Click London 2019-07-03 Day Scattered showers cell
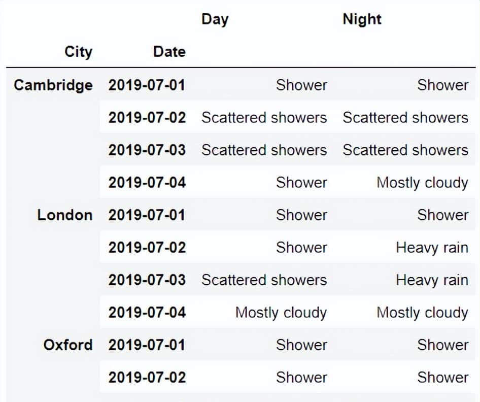 pos(264,280)
